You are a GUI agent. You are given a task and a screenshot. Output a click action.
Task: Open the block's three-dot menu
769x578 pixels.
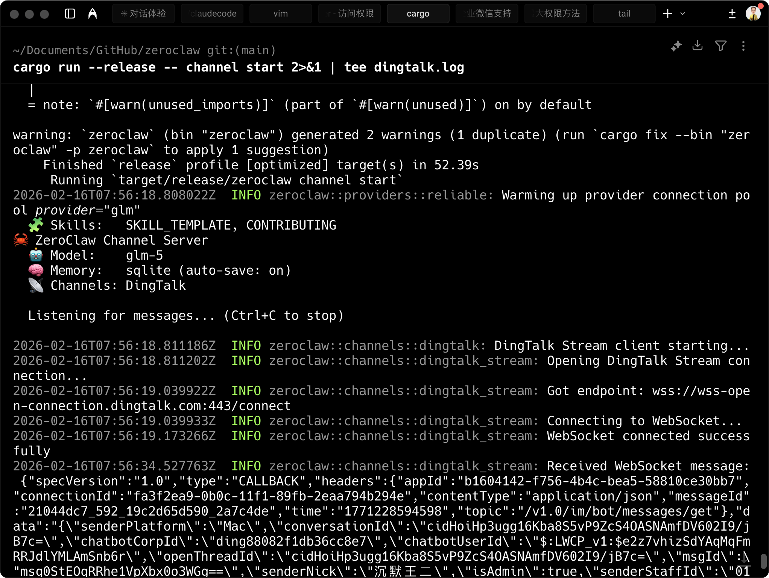[743, 46]
